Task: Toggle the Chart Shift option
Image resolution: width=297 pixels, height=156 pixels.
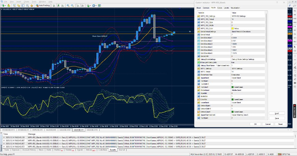Action: click(83, 6)
